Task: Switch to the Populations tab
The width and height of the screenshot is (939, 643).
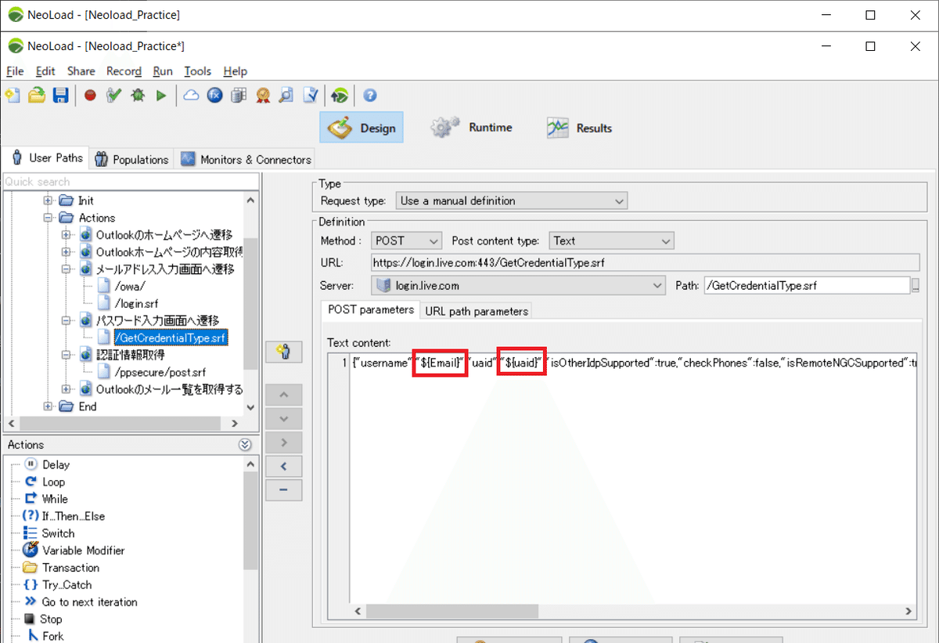Action: 131,159
